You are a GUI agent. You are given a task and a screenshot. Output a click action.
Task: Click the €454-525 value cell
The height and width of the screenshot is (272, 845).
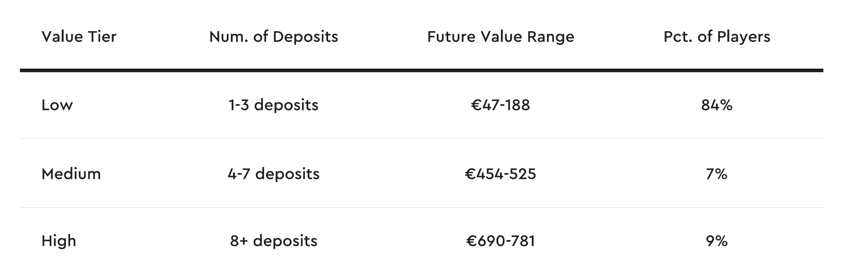coord(501,174)
